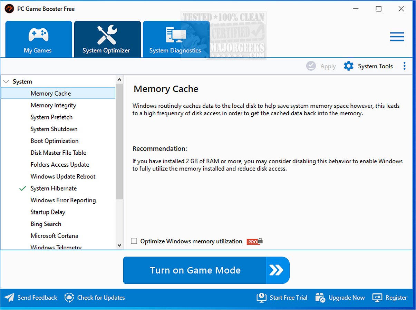Check Optimize Windows memory utilization
The image size is (416, 310).
pos(134,241)
